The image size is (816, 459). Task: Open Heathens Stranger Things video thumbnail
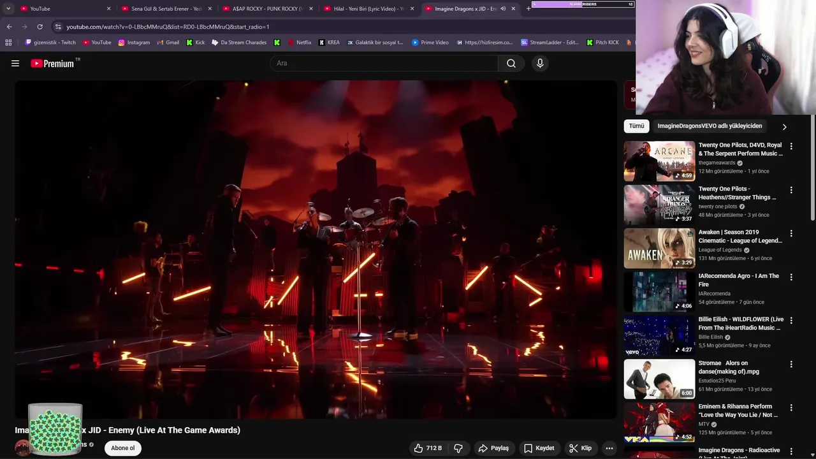coord(659,205)
